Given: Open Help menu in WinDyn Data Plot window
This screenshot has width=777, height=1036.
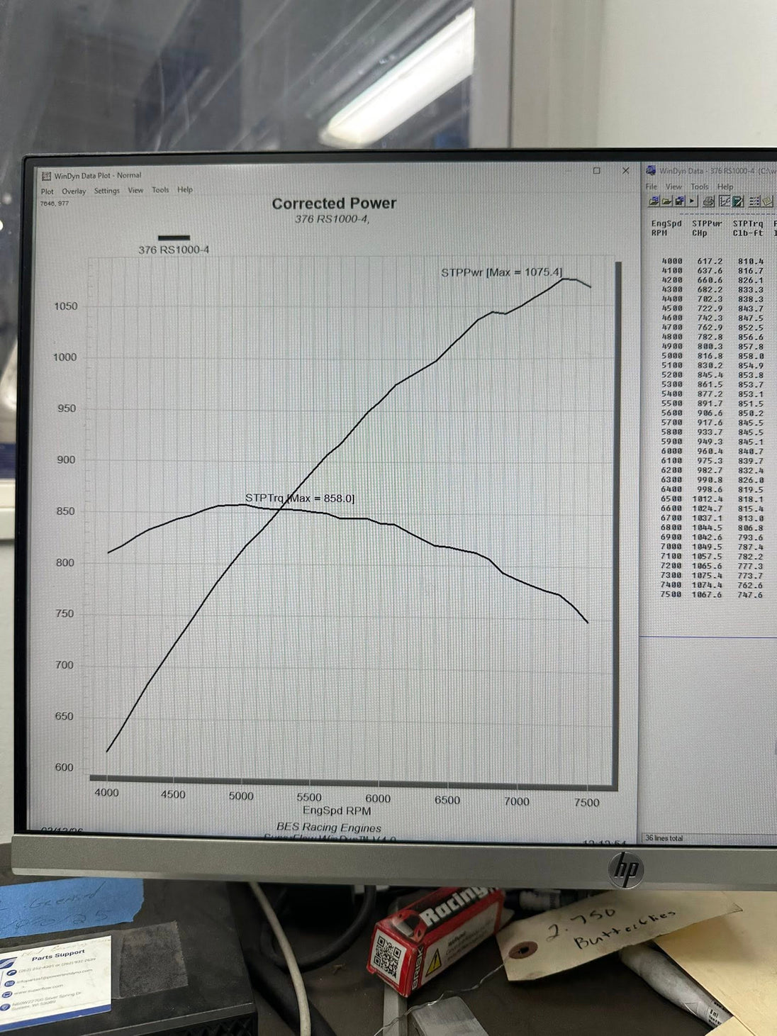Looking at the screenshot, I should tap(185, 189).
